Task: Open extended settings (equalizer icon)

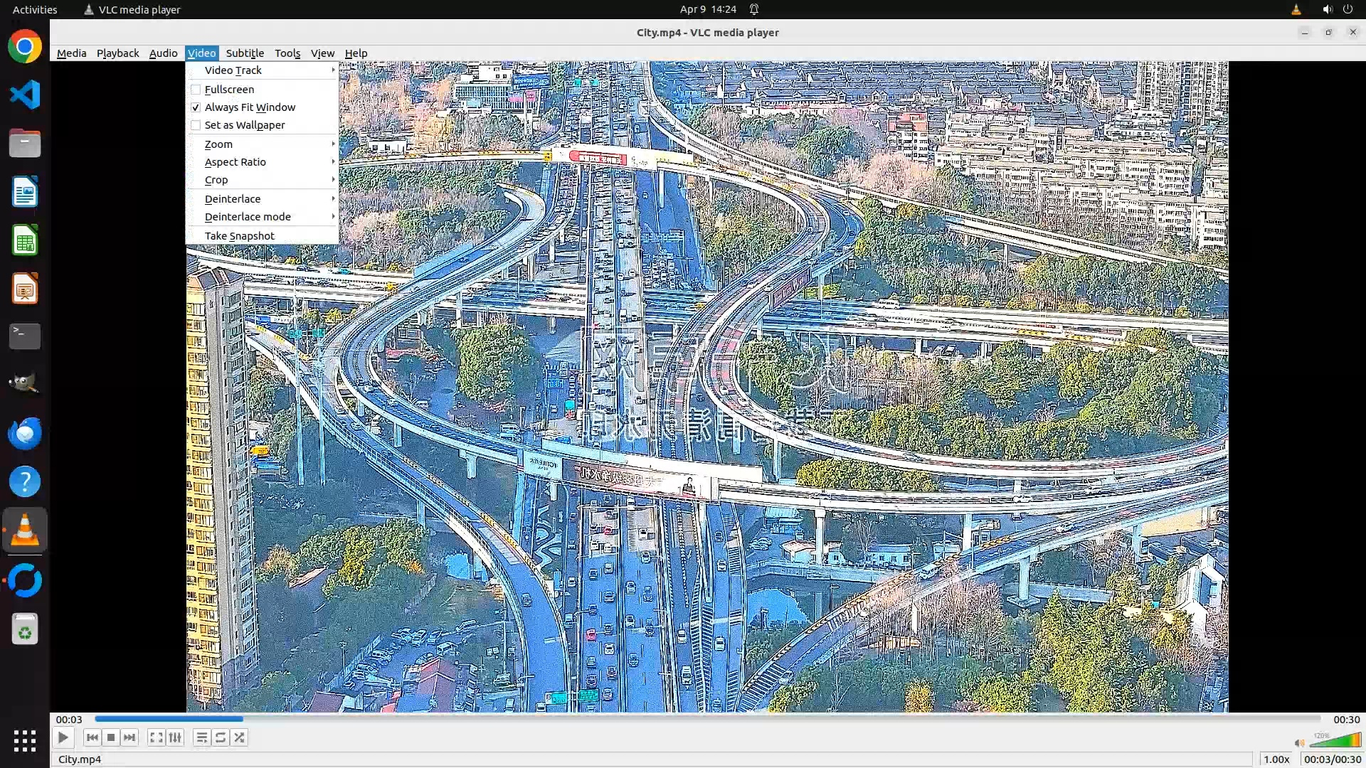Action: pyautogui.click(x=175, y=737)
